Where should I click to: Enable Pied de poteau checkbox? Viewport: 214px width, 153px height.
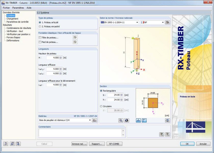tap(40, 42)
